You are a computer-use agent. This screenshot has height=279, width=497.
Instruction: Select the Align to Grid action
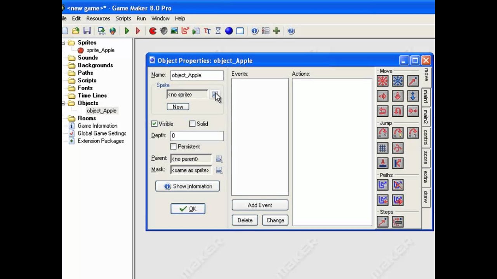[x=383, y=148]
